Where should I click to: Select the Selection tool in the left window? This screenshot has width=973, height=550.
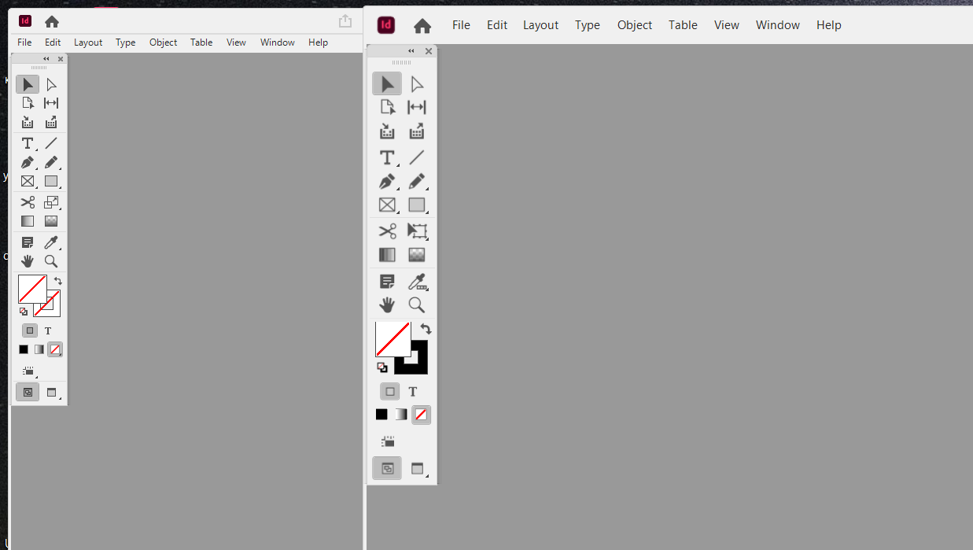coord(28,84)
